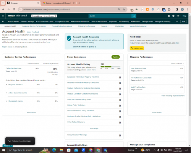
Task: Open the notification center icon
Action: point(186,150)
